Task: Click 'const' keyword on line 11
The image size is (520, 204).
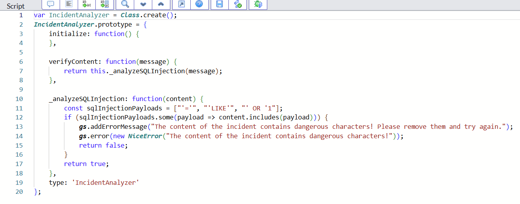Action: 73,108
